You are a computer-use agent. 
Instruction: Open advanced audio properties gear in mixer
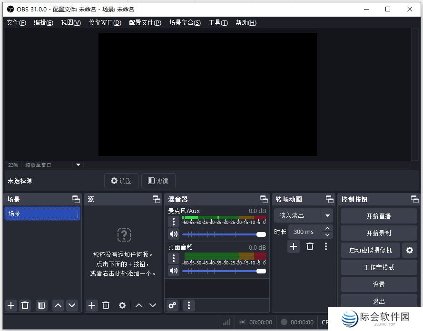click(x=172, y=305)
